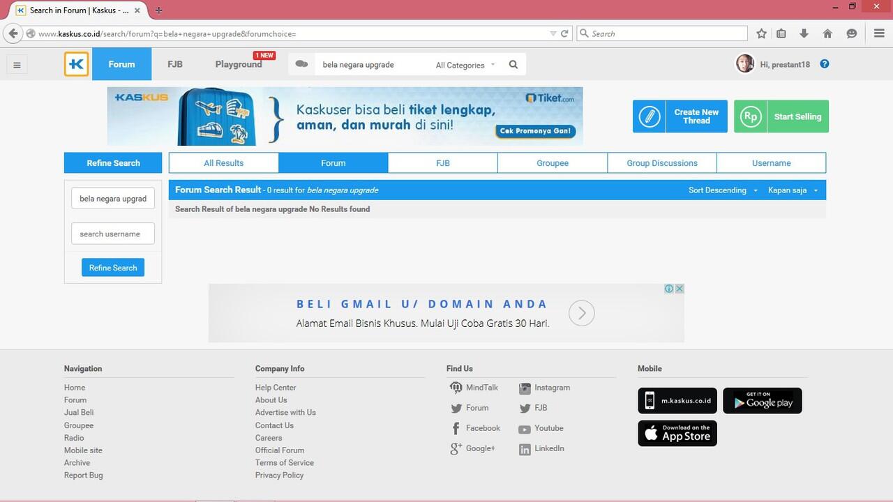The height and width of the screenshot is (502, 893).
Task: Open the URL bar history dropdown arrow
Action: pyautogui.click(x=553, y=33)
